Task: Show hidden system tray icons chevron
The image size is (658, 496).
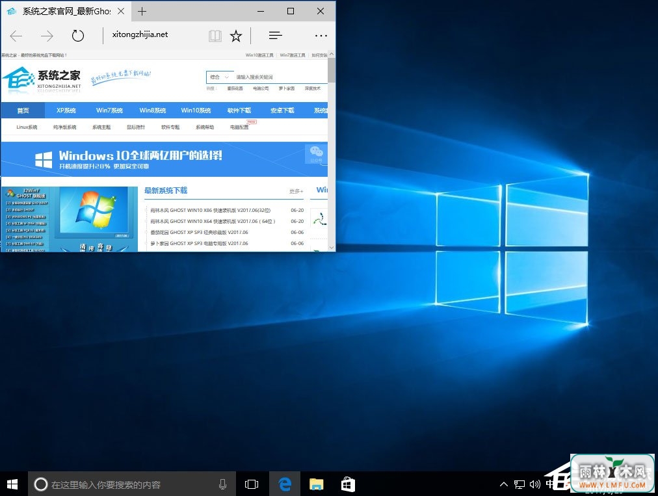Action: click(504, 484)
